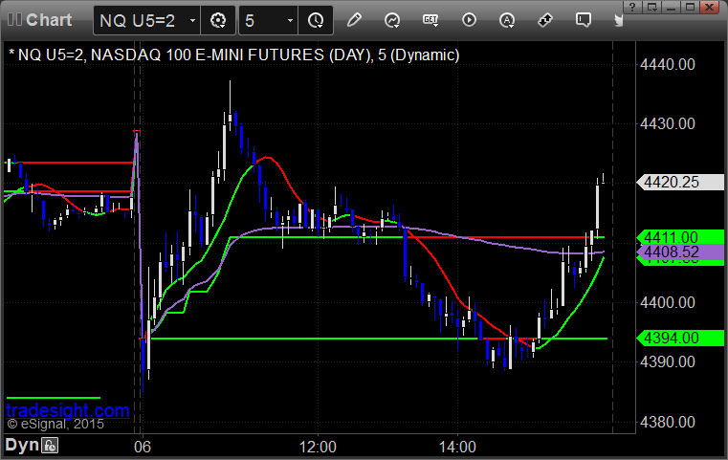Open the alerts circled-A icon
This screenshot has width=728, height=460.
coord(506,20)
